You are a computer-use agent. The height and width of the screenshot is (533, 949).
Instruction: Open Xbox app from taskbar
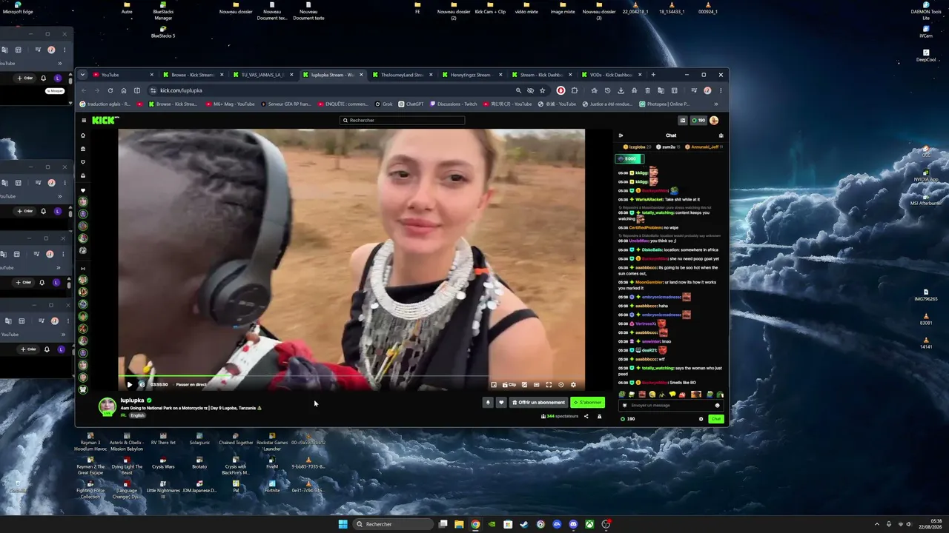click(589, 524)
